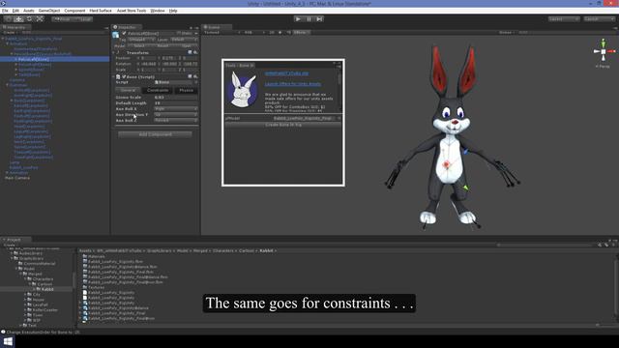Open the Launch Offers blue link
The height and width of the screenshot is (348, 619).
(x=292, y=84)
